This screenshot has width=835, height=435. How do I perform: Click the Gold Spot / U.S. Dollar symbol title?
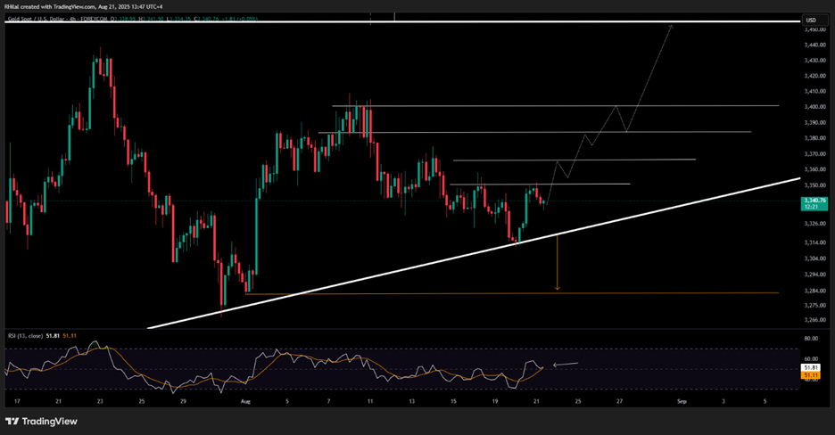point(39,19)
